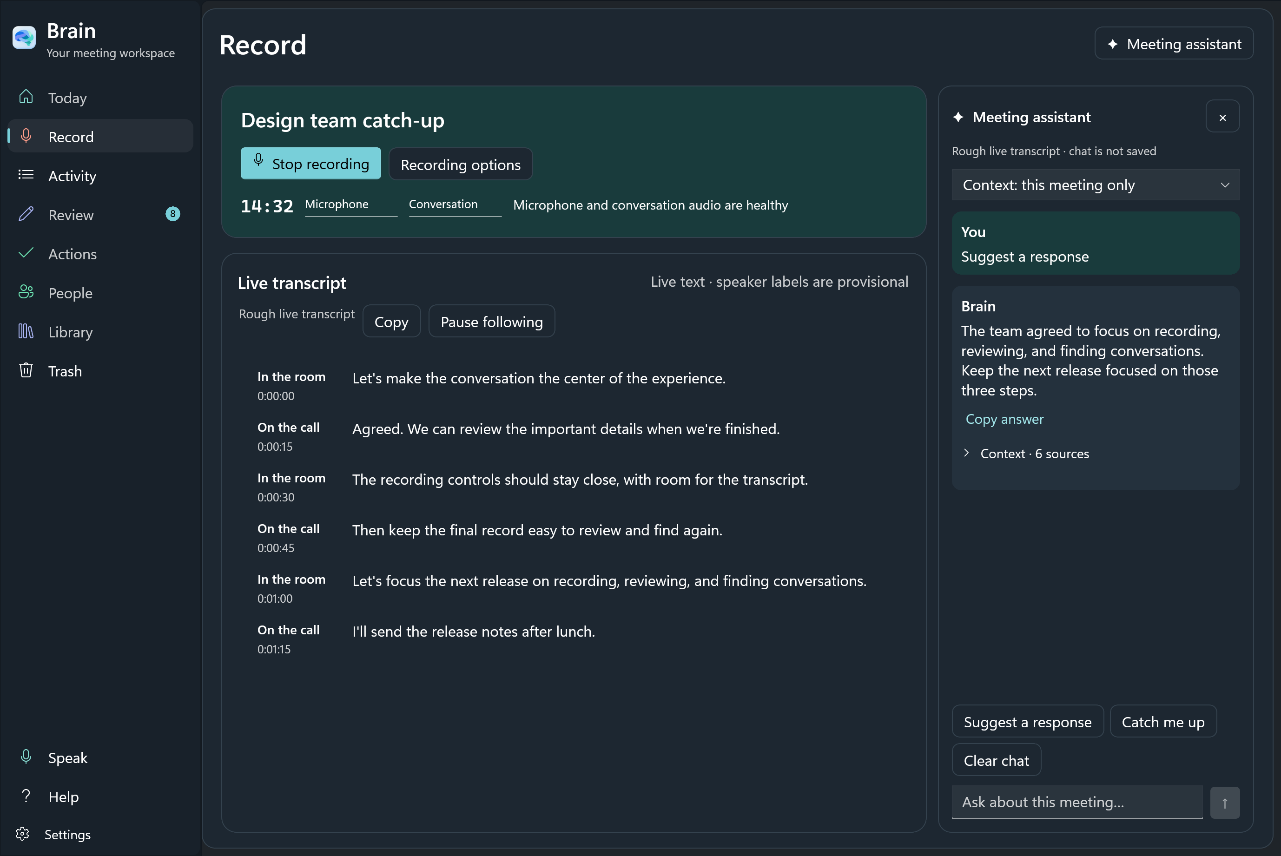Open Recording options
Screen dimensions: 1281x856
460,165
